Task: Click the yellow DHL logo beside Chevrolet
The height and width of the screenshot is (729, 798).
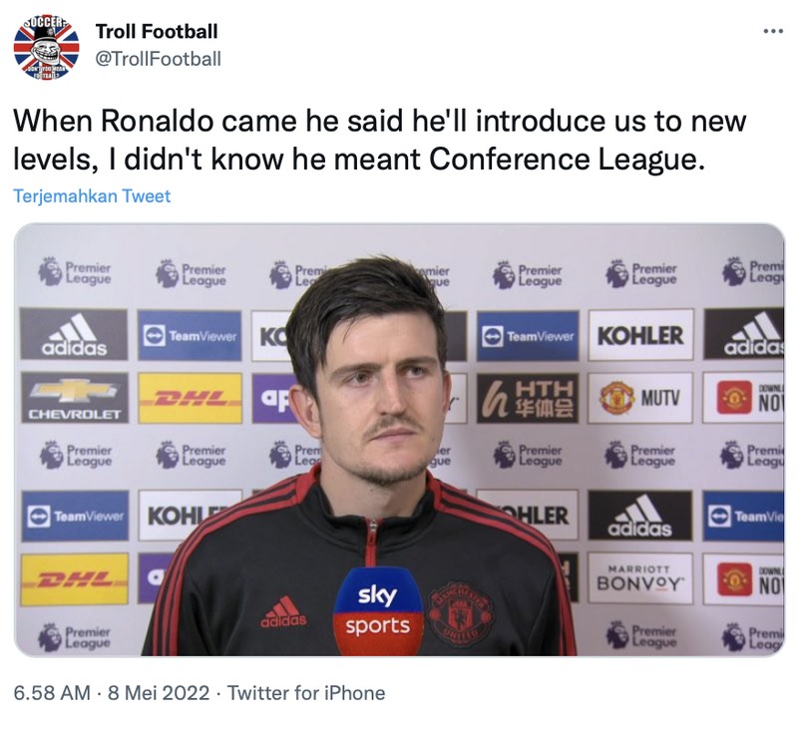Action: 190,398
